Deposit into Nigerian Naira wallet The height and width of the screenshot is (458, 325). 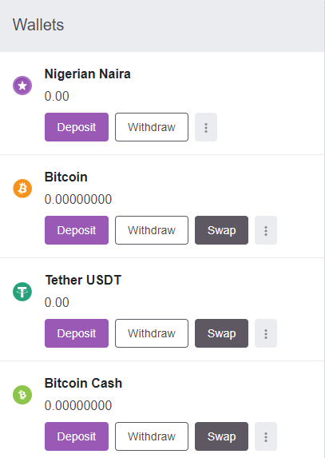[x=77, y=127]
